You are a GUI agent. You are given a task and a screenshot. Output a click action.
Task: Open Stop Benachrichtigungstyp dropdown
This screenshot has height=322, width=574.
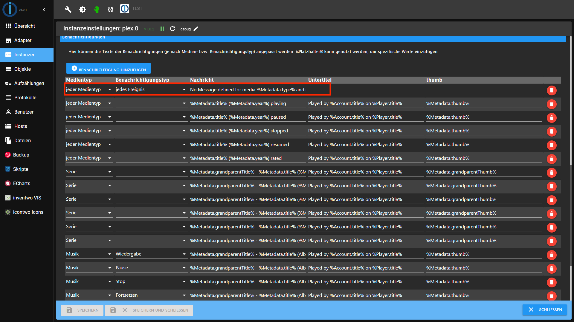click(151, 281)
